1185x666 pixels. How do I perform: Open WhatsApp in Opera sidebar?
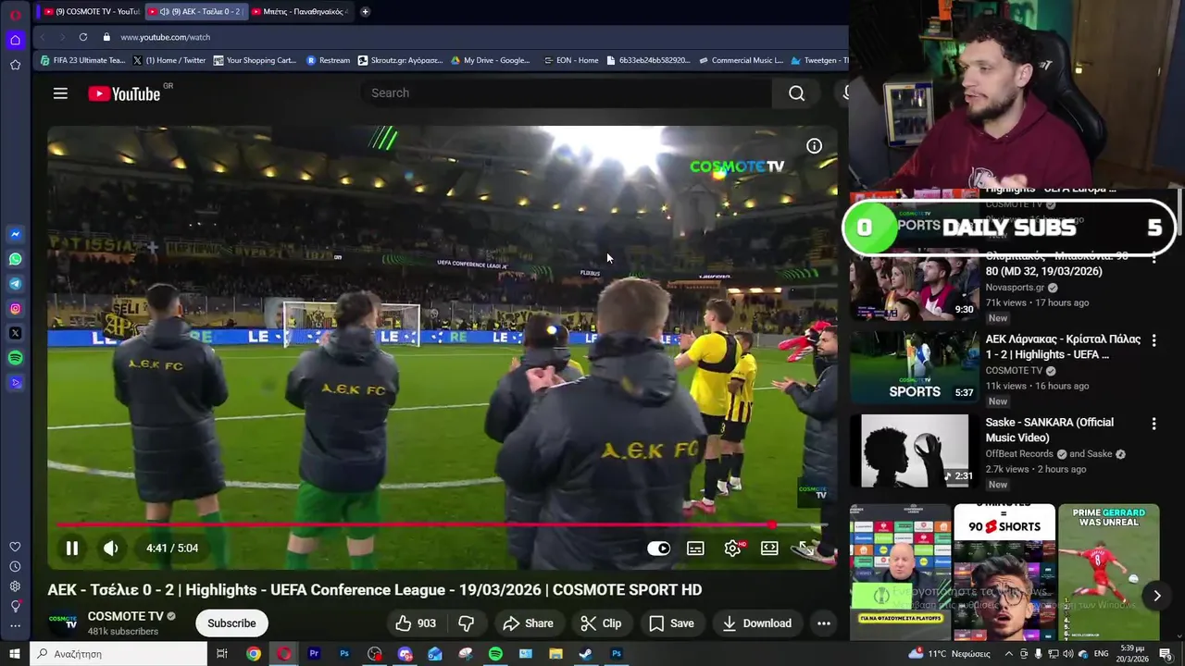(15, 259)
